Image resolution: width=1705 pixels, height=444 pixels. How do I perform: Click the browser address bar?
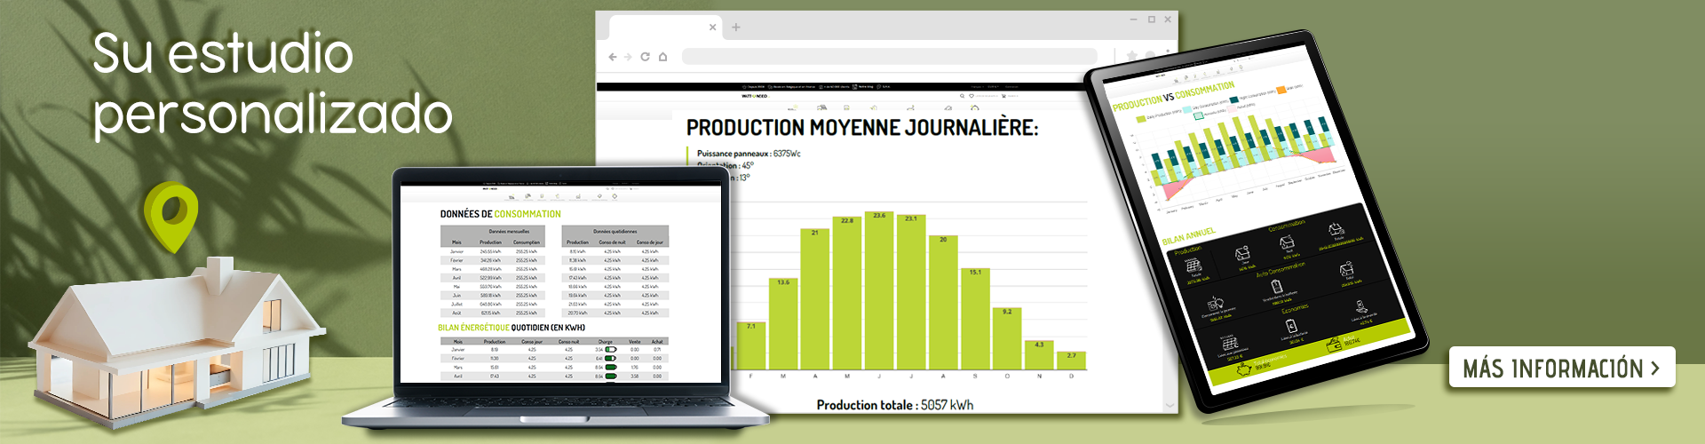888,57
